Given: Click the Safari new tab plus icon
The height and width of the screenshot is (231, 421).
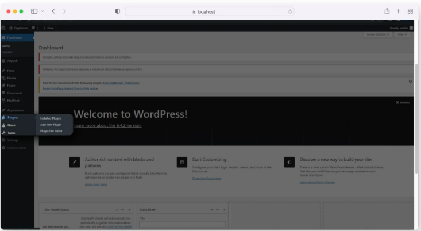Looking at the screenshot, I should [399, 11].
